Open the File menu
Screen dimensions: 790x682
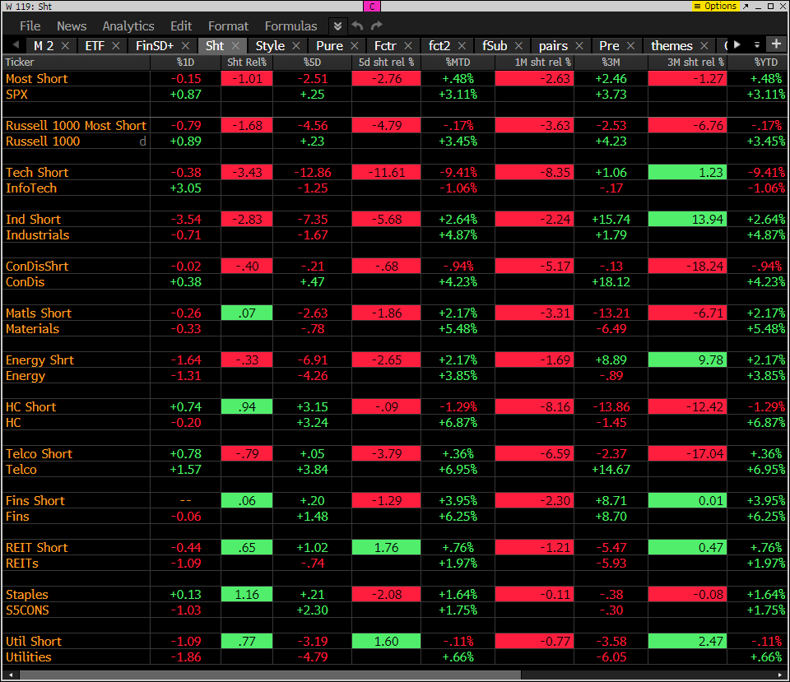click(x=30, y=26)
